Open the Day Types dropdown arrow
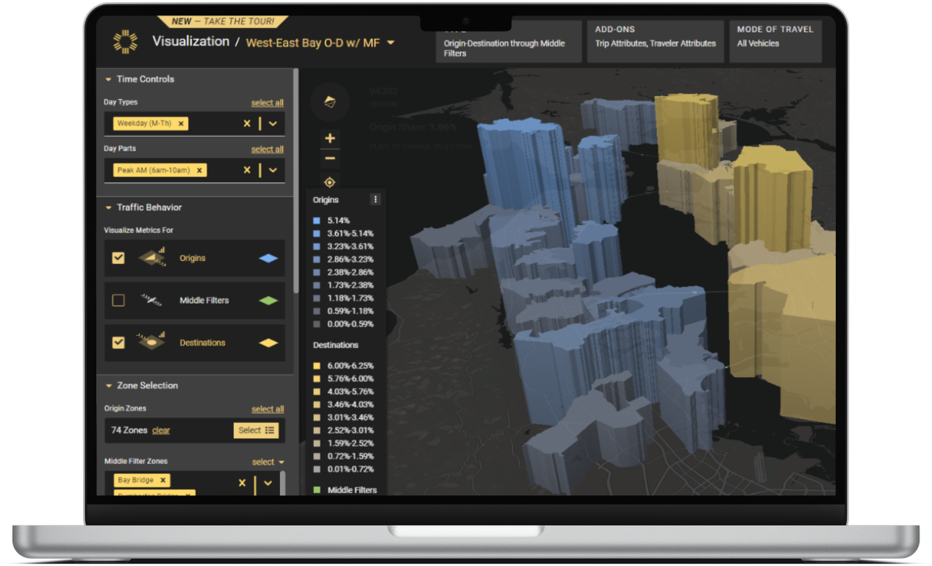 (273, 123)
